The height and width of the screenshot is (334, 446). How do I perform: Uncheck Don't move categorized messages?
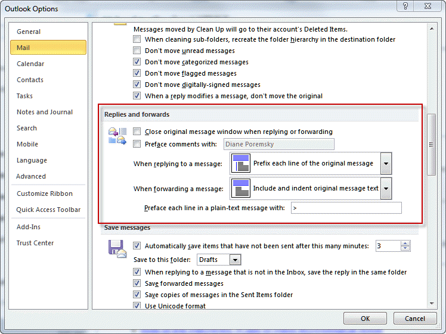(x=137, y=62)
